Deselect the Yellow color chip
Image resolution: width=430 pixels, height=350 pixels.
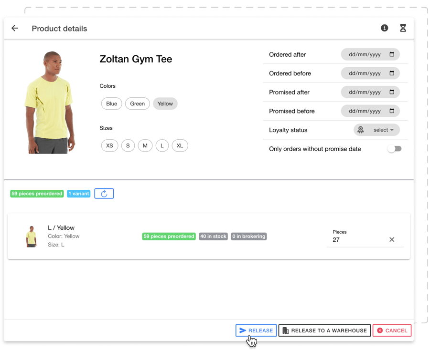[x=165, y=104]
